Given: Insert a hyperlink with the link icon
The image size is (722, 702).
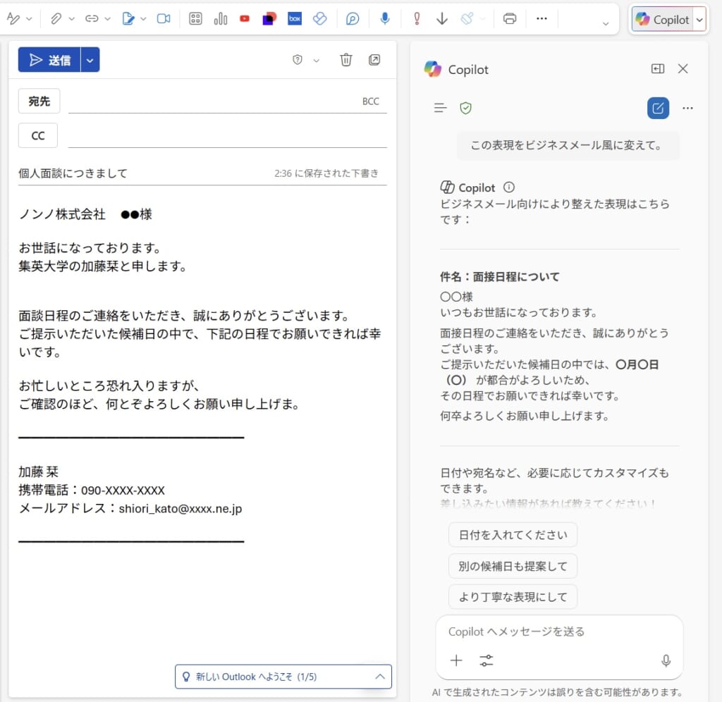Looking at the screenshot, I should 92,19.
